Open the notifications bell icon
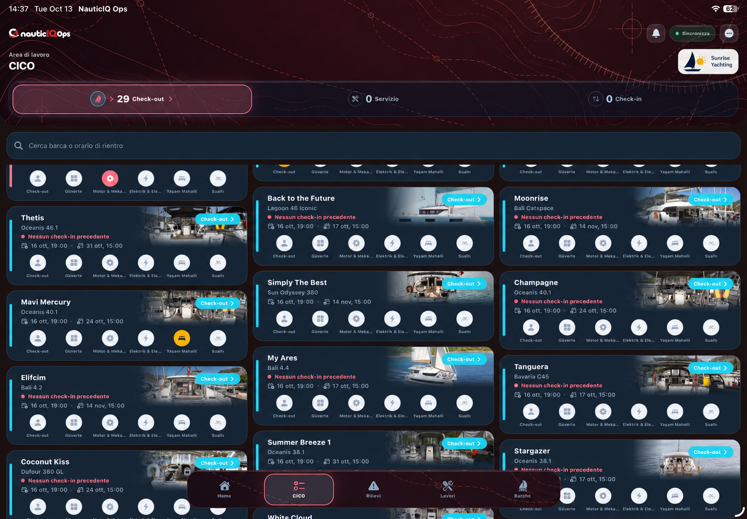Viewport: 747px width, 519px height. [x=656, y=33]
